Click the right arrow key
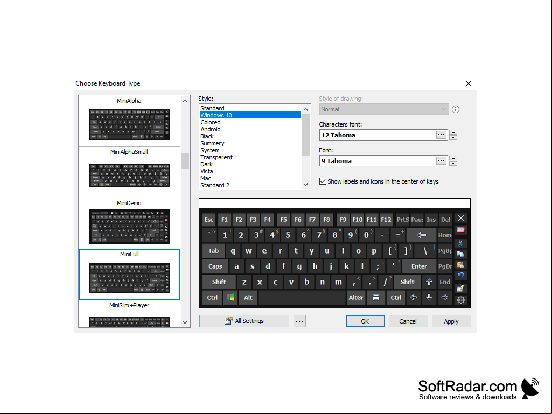 tap(445, 298)
